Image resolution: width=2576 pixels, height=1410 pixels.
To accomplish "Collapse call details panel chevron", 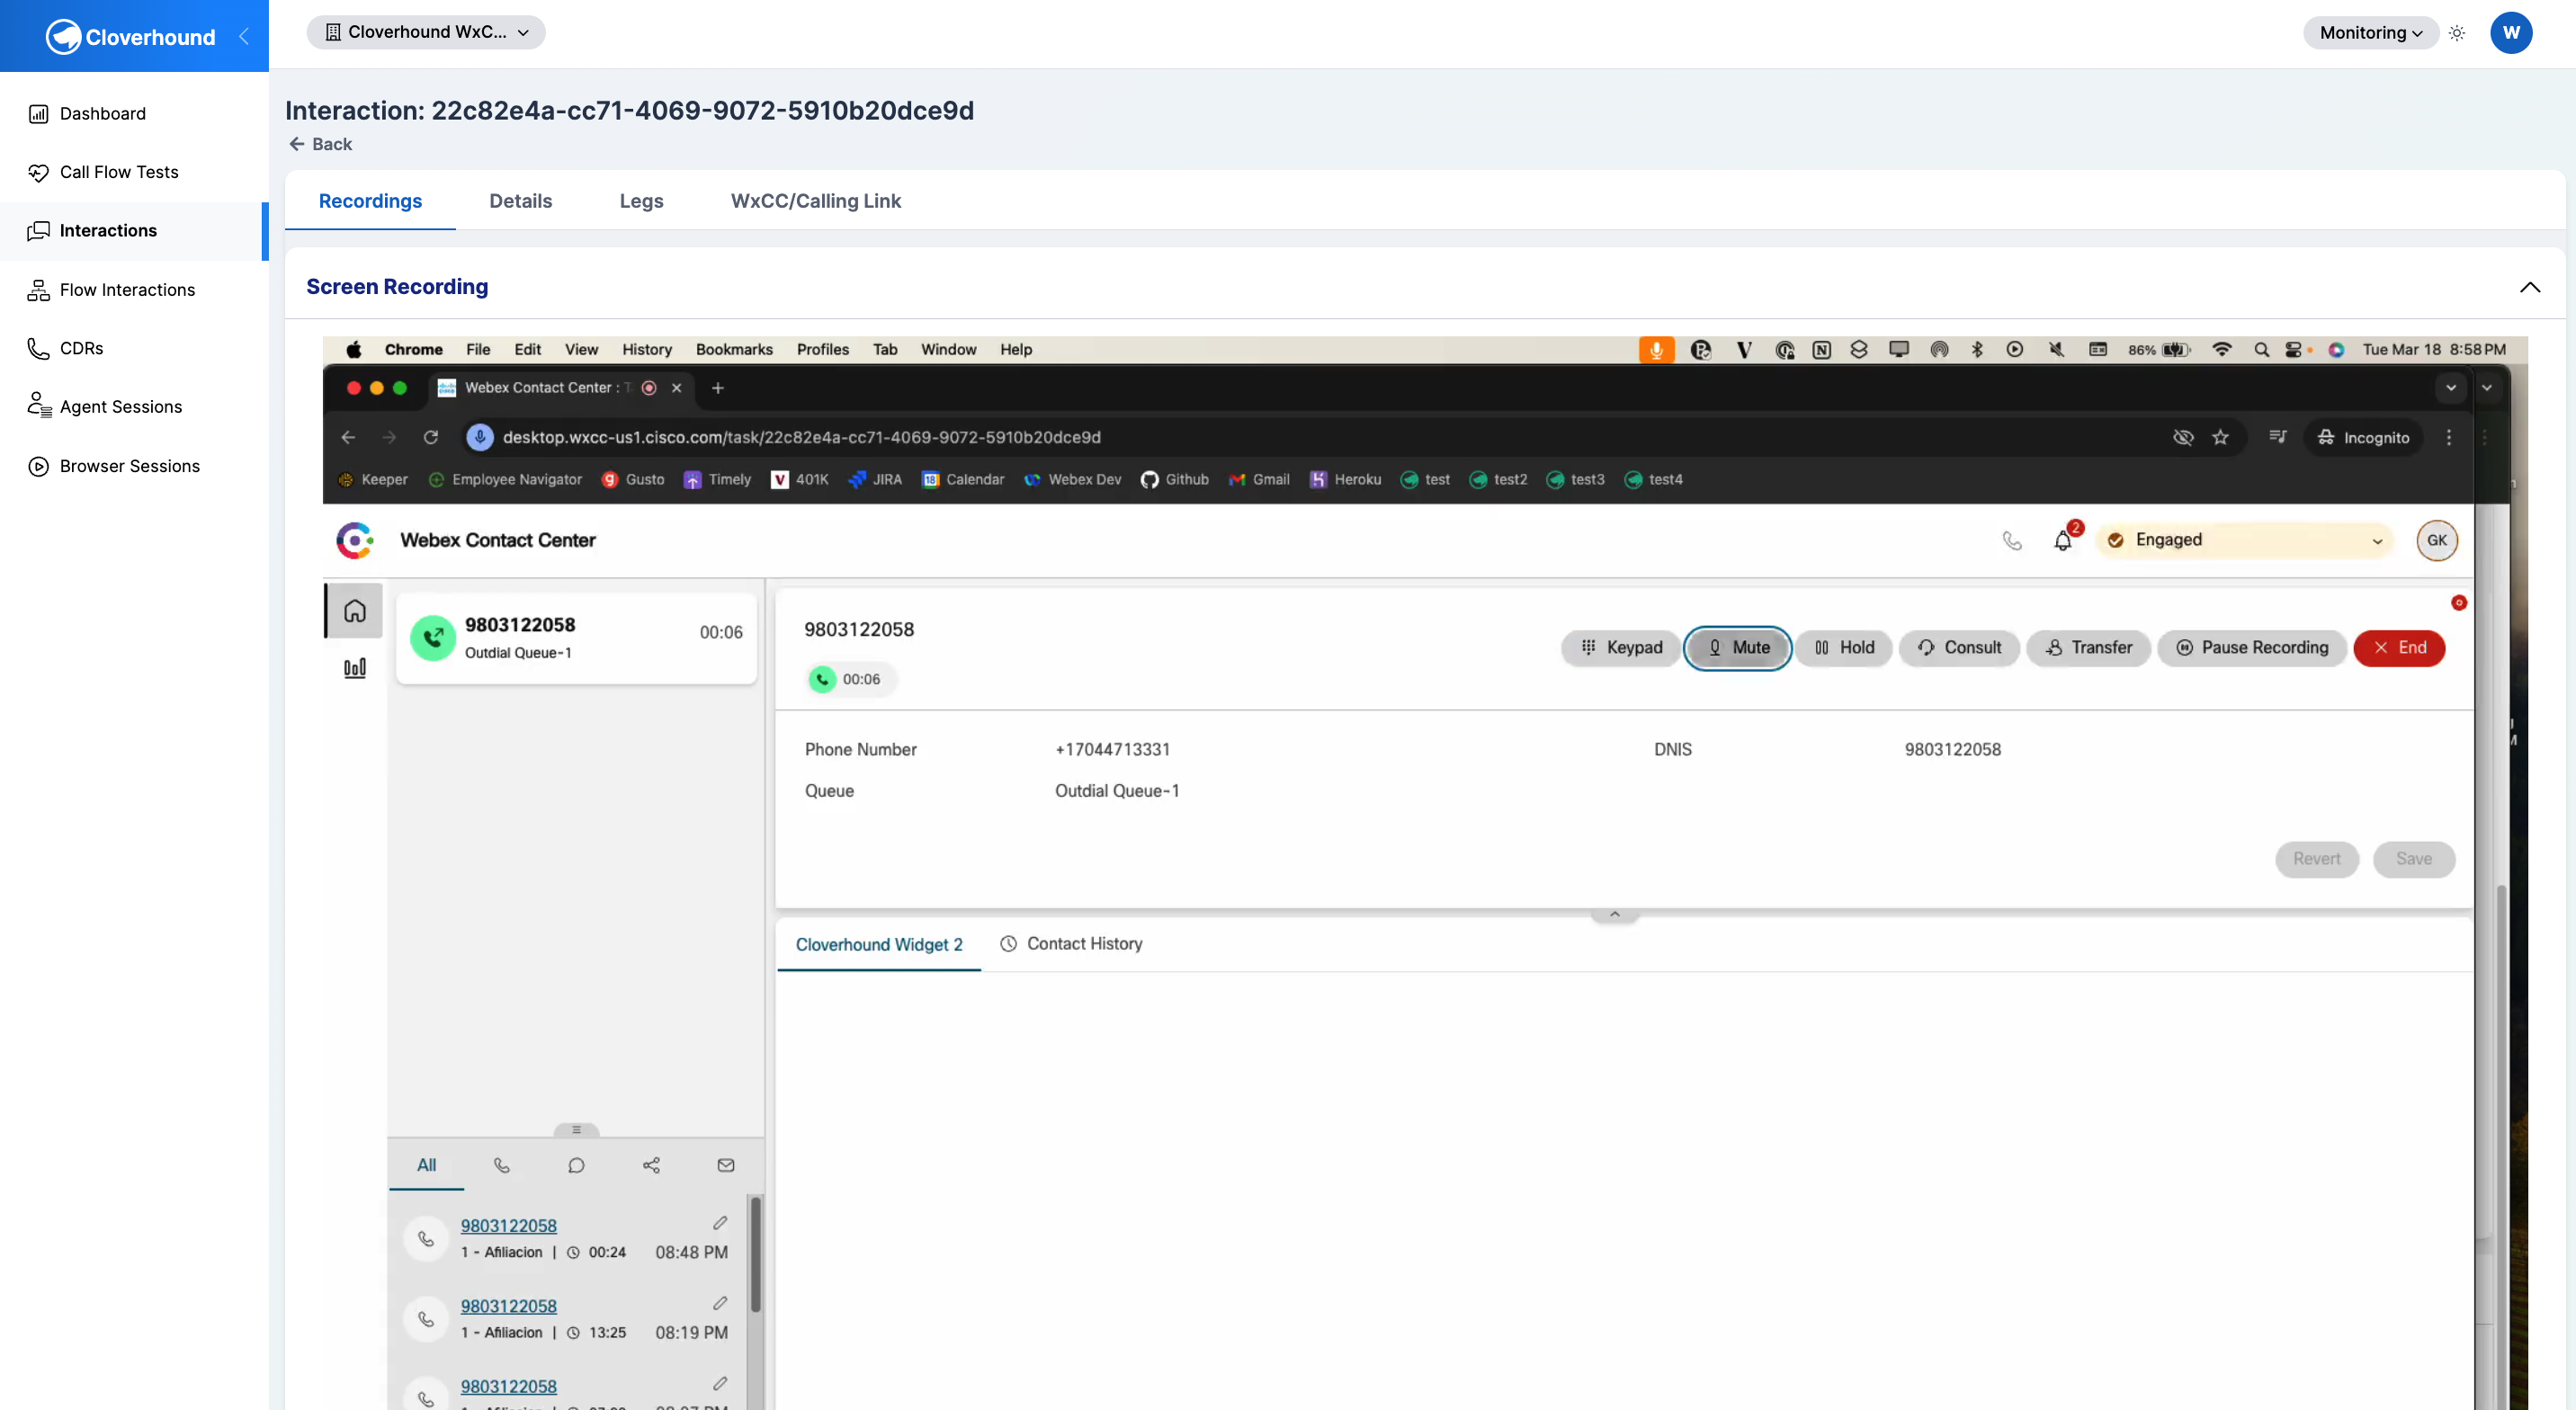I will click(x=1614, y=914).
